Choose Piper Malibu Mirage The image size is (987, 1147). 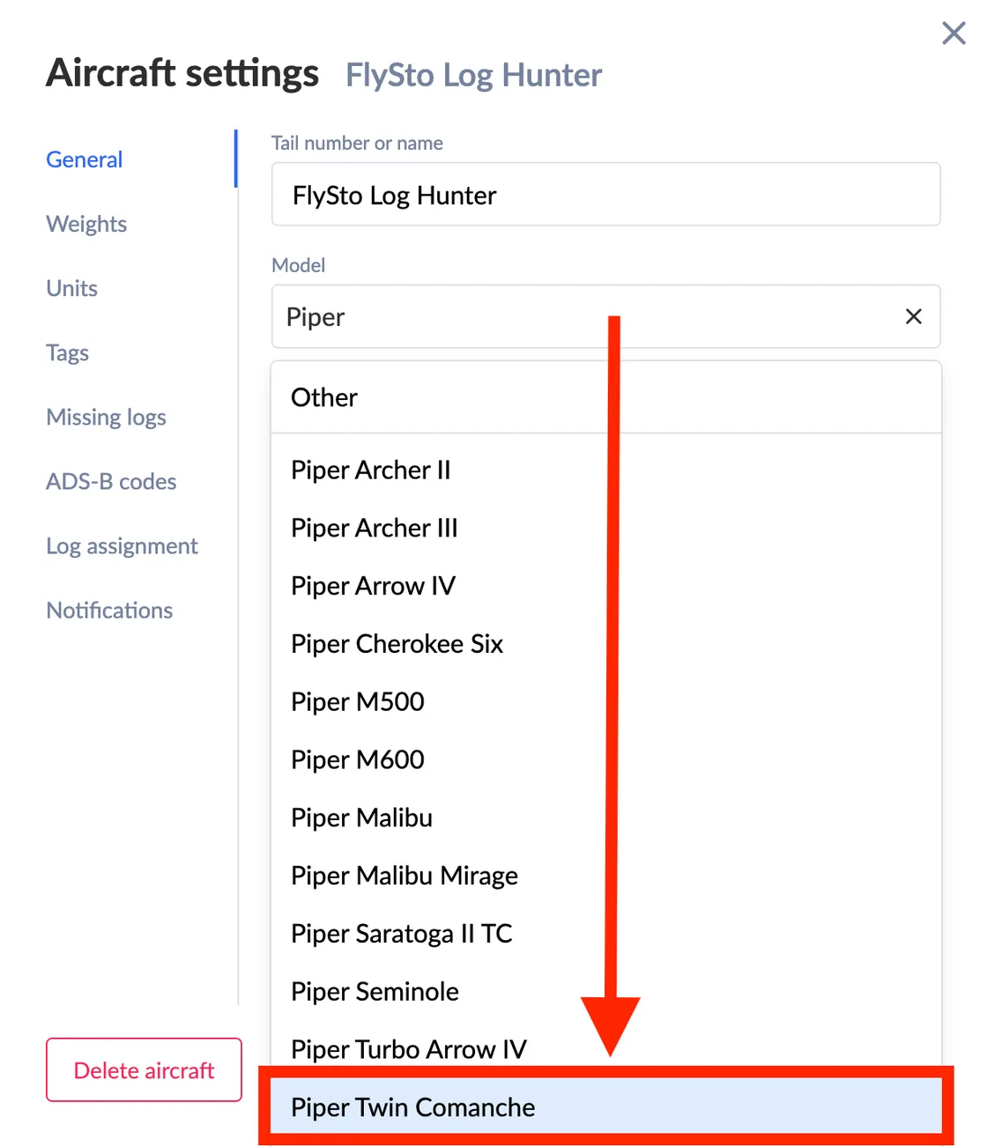606,876
